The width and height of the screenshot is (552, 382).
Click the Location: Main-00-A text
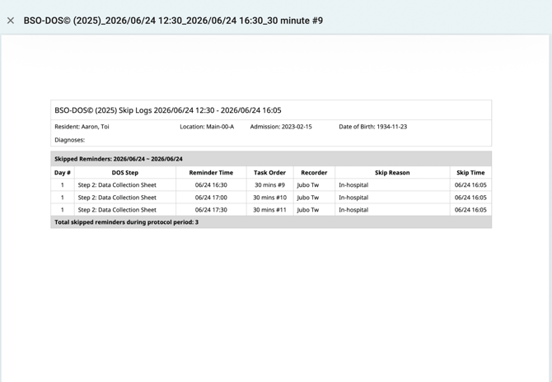click(x=207, y=127)
